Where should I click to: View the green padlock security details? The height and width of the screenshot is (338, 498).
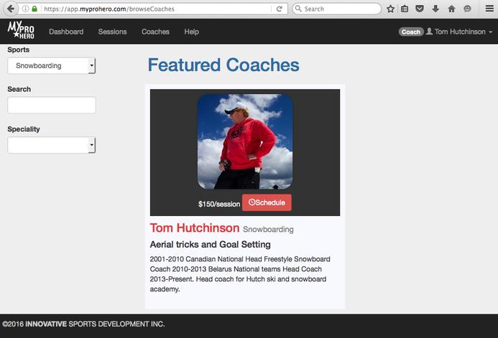point(34,9)
